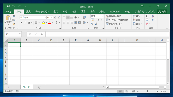Viewport: 173px width, 97px height.
Task: Apply comma style number format
Action: (x=102, y=20)
